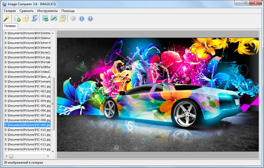Open settings with the gear icon

click(73, 18)
